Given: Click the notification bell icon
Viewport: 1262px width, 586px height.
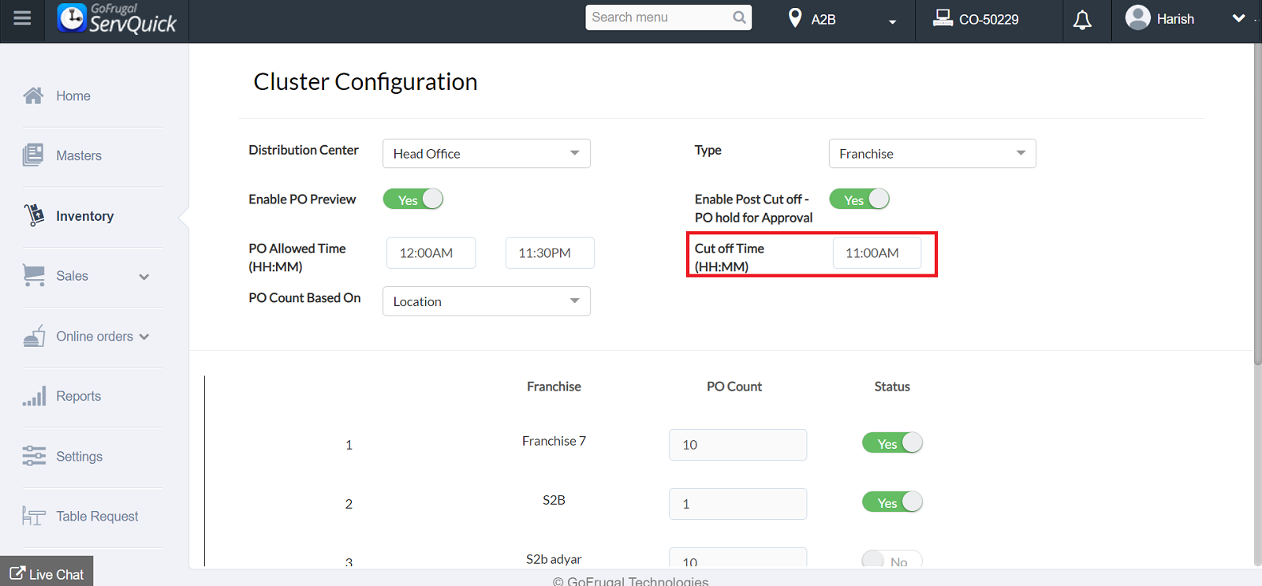Looking at the screenshot, I should pos(1082,20).
